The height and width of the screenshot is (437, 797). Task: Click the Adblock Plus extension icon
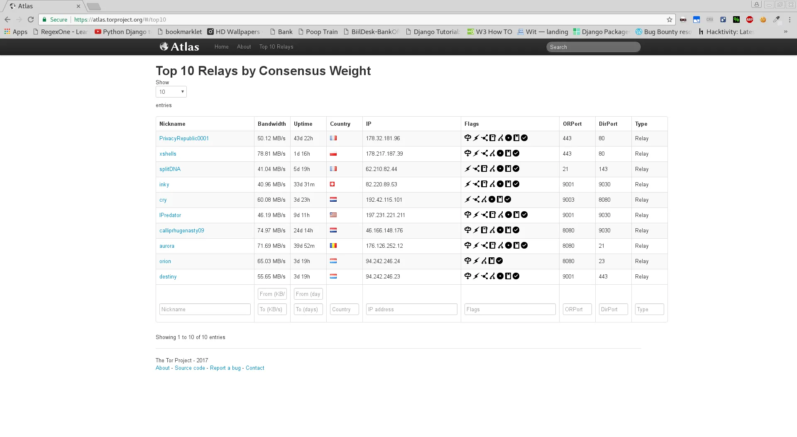click(x=750, y=20)
